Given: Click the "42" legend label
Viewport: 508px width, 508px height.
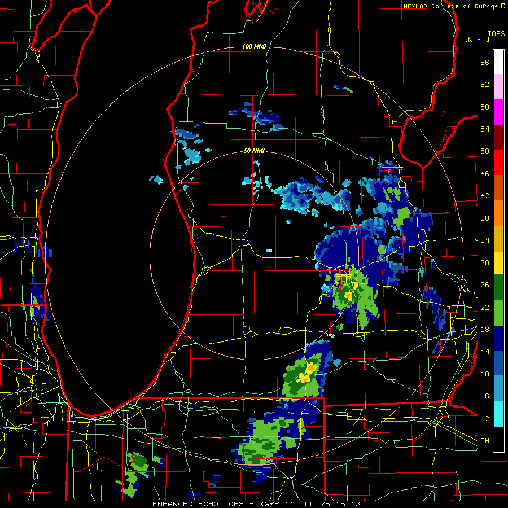Looking at the screenshot, I should click(485, 196).
